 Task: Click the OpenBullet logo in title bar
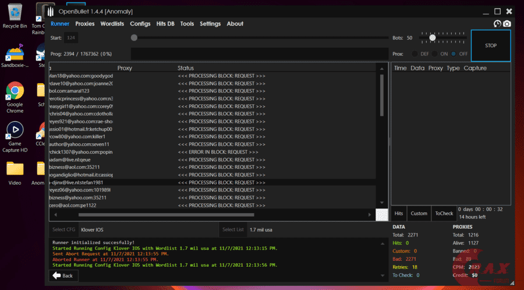tap(52, 12)
